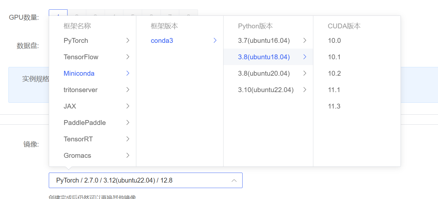Pick JAX from the framework list
Image resolution: width=438 pixels, height=199 pixels.
(x=92, y=106)
